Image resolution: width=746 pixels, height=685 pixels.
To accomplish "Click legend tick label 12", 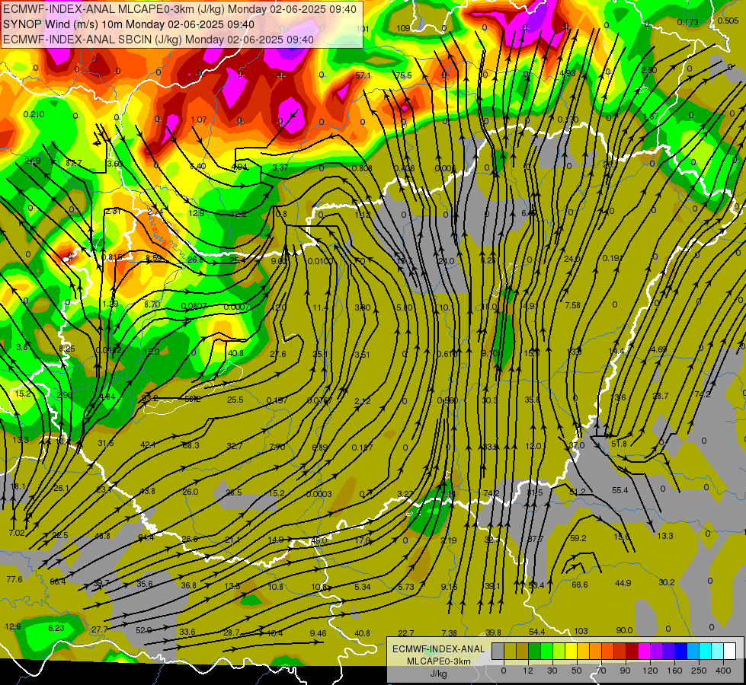I will click(528, 671).
